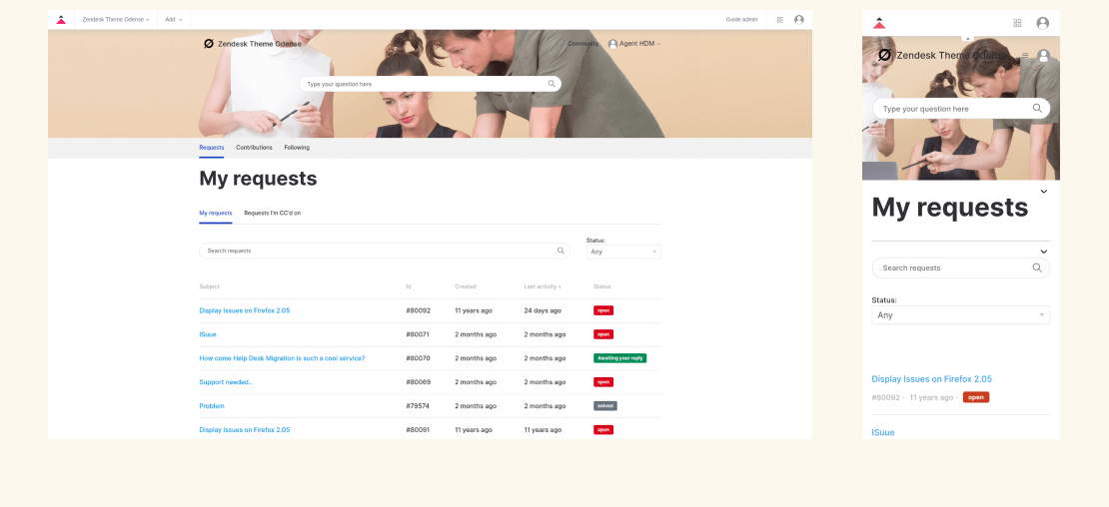Click the Community link in the banner
The width and height of the screenshot is (1109, 507).
point(582,44)
